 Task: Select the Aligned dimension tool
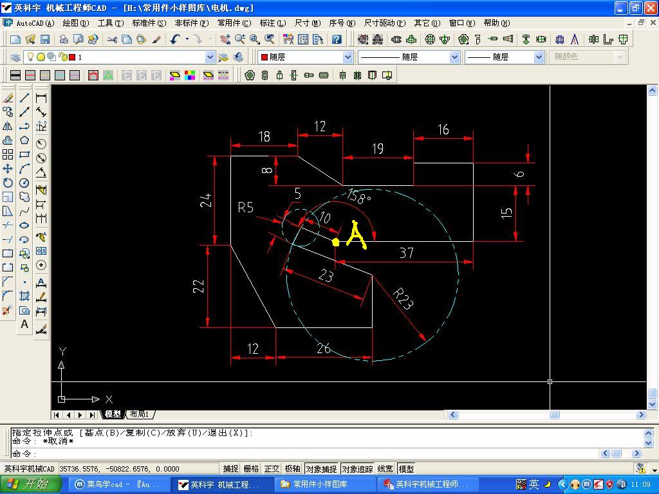click(x=41, y=112)
